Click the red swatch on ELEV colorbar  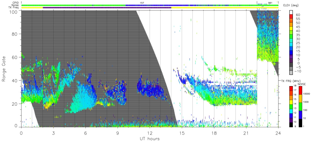tap(291, 16)
